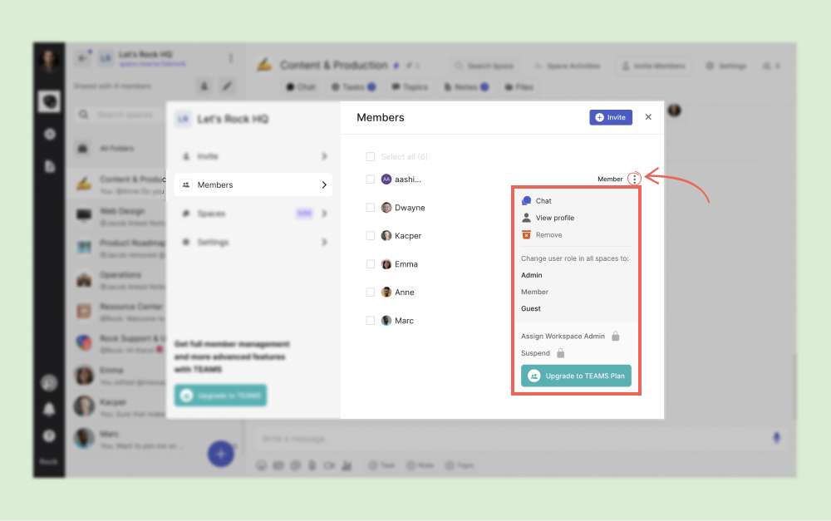Change user role to Guest
Image resolution: width=831 pixels, height=521 pixels.
click(530, 308)
